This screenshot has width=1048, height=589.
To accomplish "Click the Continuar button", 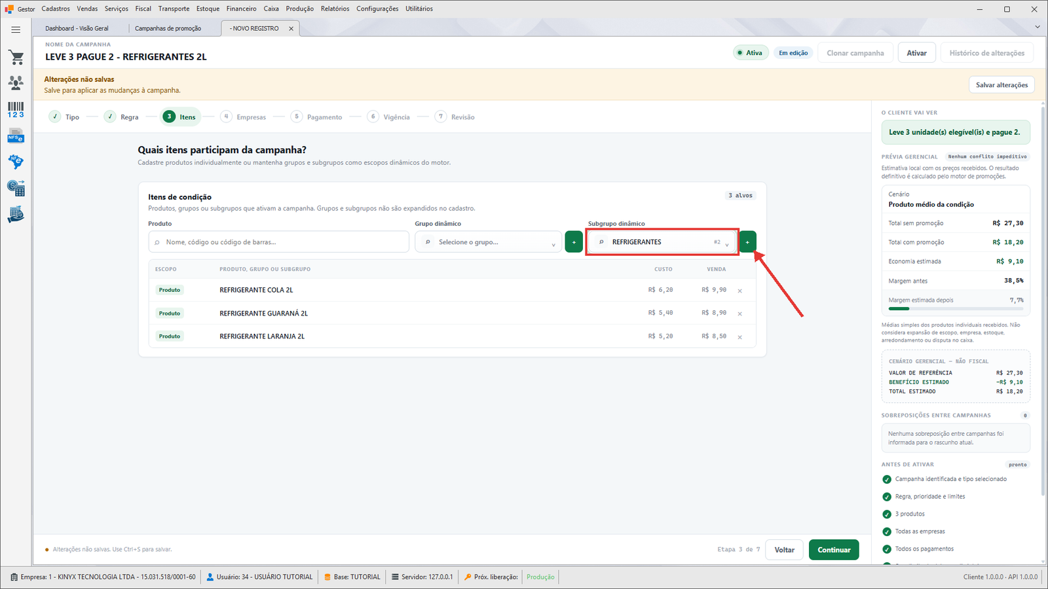I will [x=834, y=550].
